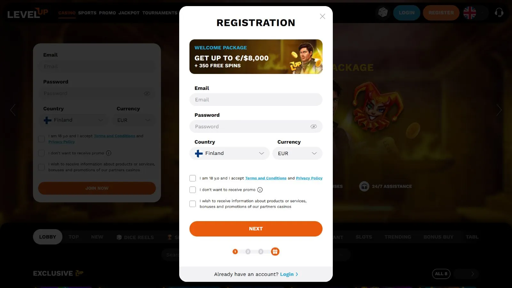Image resolution: width=512 pixels, height=288 pixels.
Task: Open the headset support icon in the header
Action: coord(499,13)
